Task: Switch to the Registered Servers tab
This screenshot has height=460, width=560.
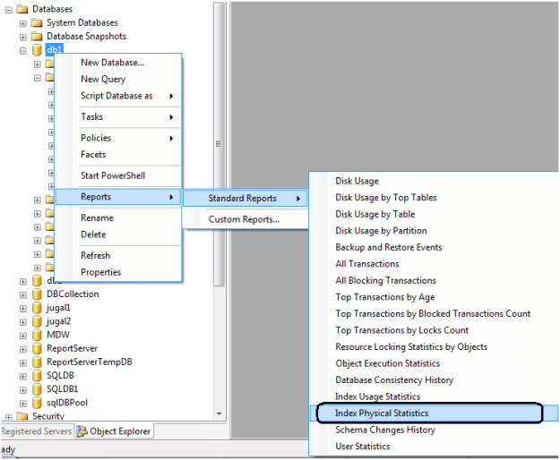Action: click(x=35, y=431)
